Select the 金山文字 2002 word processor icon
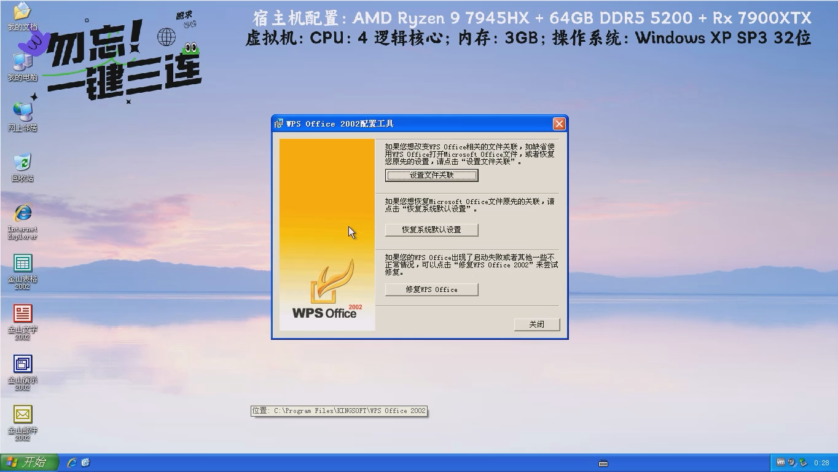 pyautogui.click(x=22, y=322)
